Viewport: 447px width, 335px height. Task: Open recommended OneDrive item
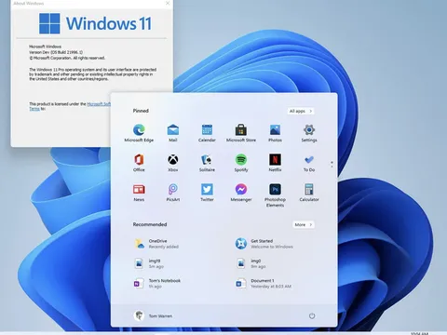tap(156, 244)
